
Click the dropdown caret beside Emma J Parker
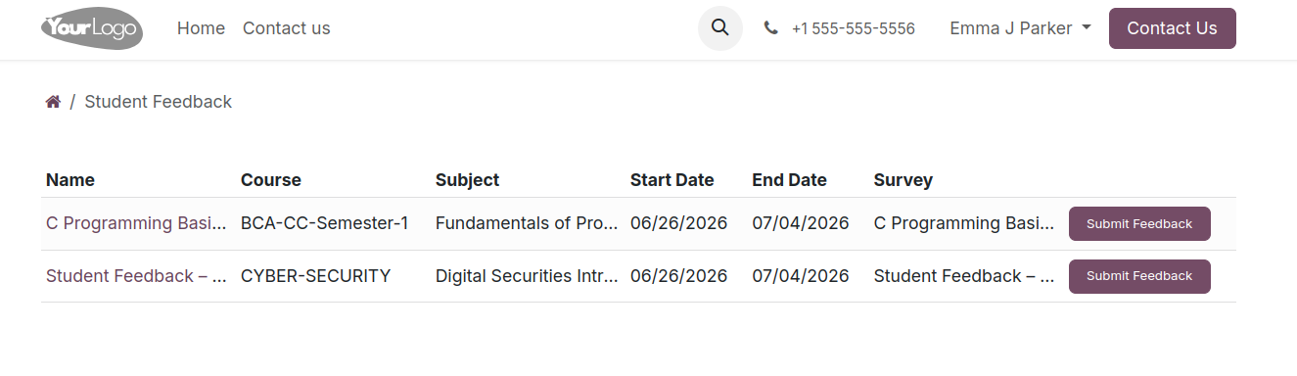pos(1087,28)
